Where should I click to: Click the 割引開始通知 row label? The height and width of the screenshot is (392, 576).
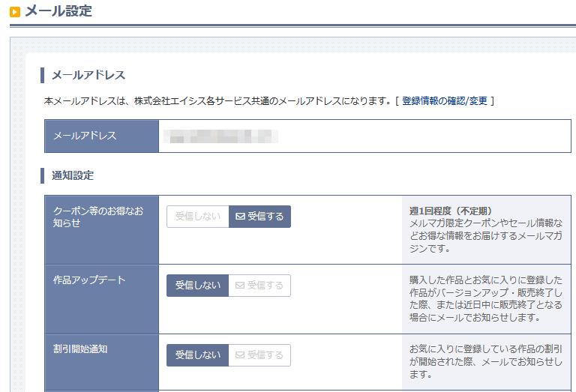[80, 349]
